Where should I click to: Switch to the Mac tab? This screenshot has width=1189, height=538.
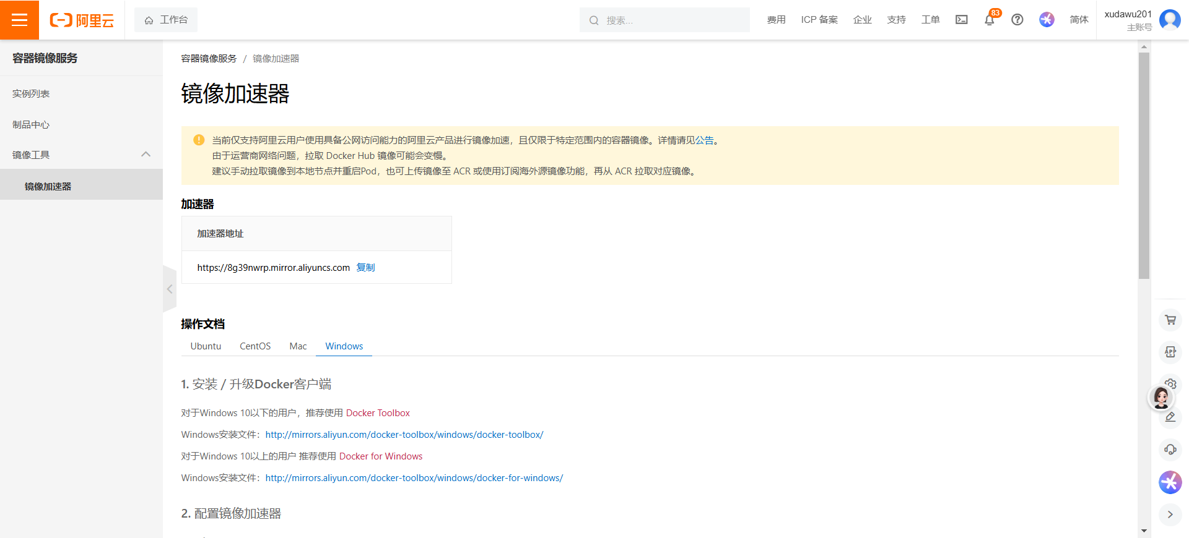(x=298, y=346)
